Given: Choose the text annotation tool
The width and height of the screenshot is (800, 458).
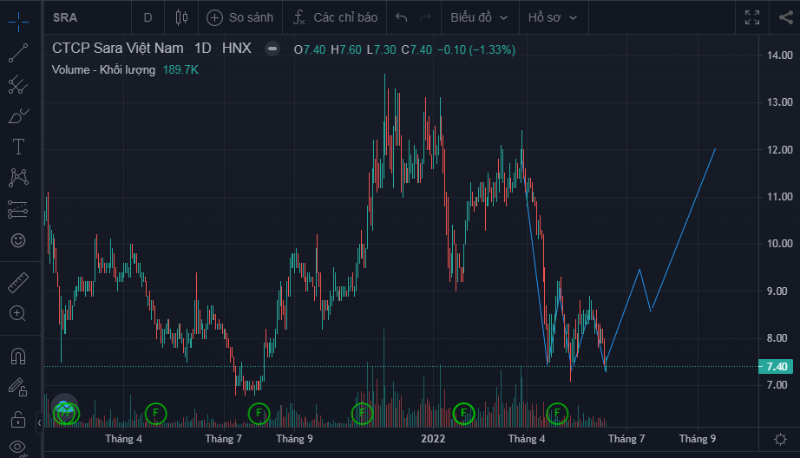Looking at the screenshot, I should pos(17,147).
